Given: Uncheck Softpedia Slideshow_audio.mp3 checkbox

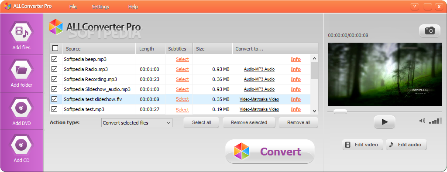Looking at the screenshot, I should pyautogui.click(x=54, y=89).
